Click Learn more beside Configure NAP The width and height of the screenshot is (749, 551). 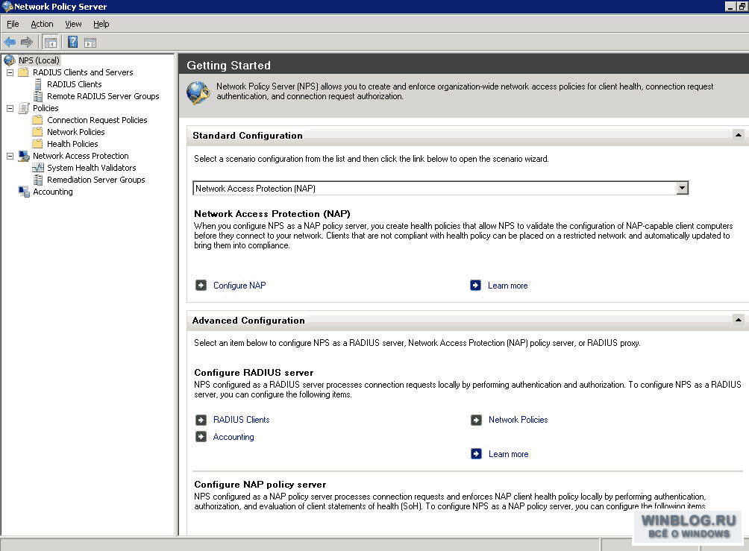(508, 286)
